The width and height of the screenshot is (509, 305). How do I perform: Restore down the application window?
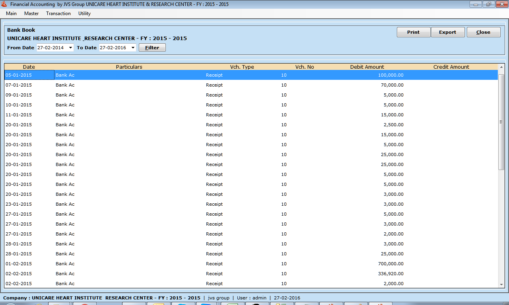(x=488, y=4)
